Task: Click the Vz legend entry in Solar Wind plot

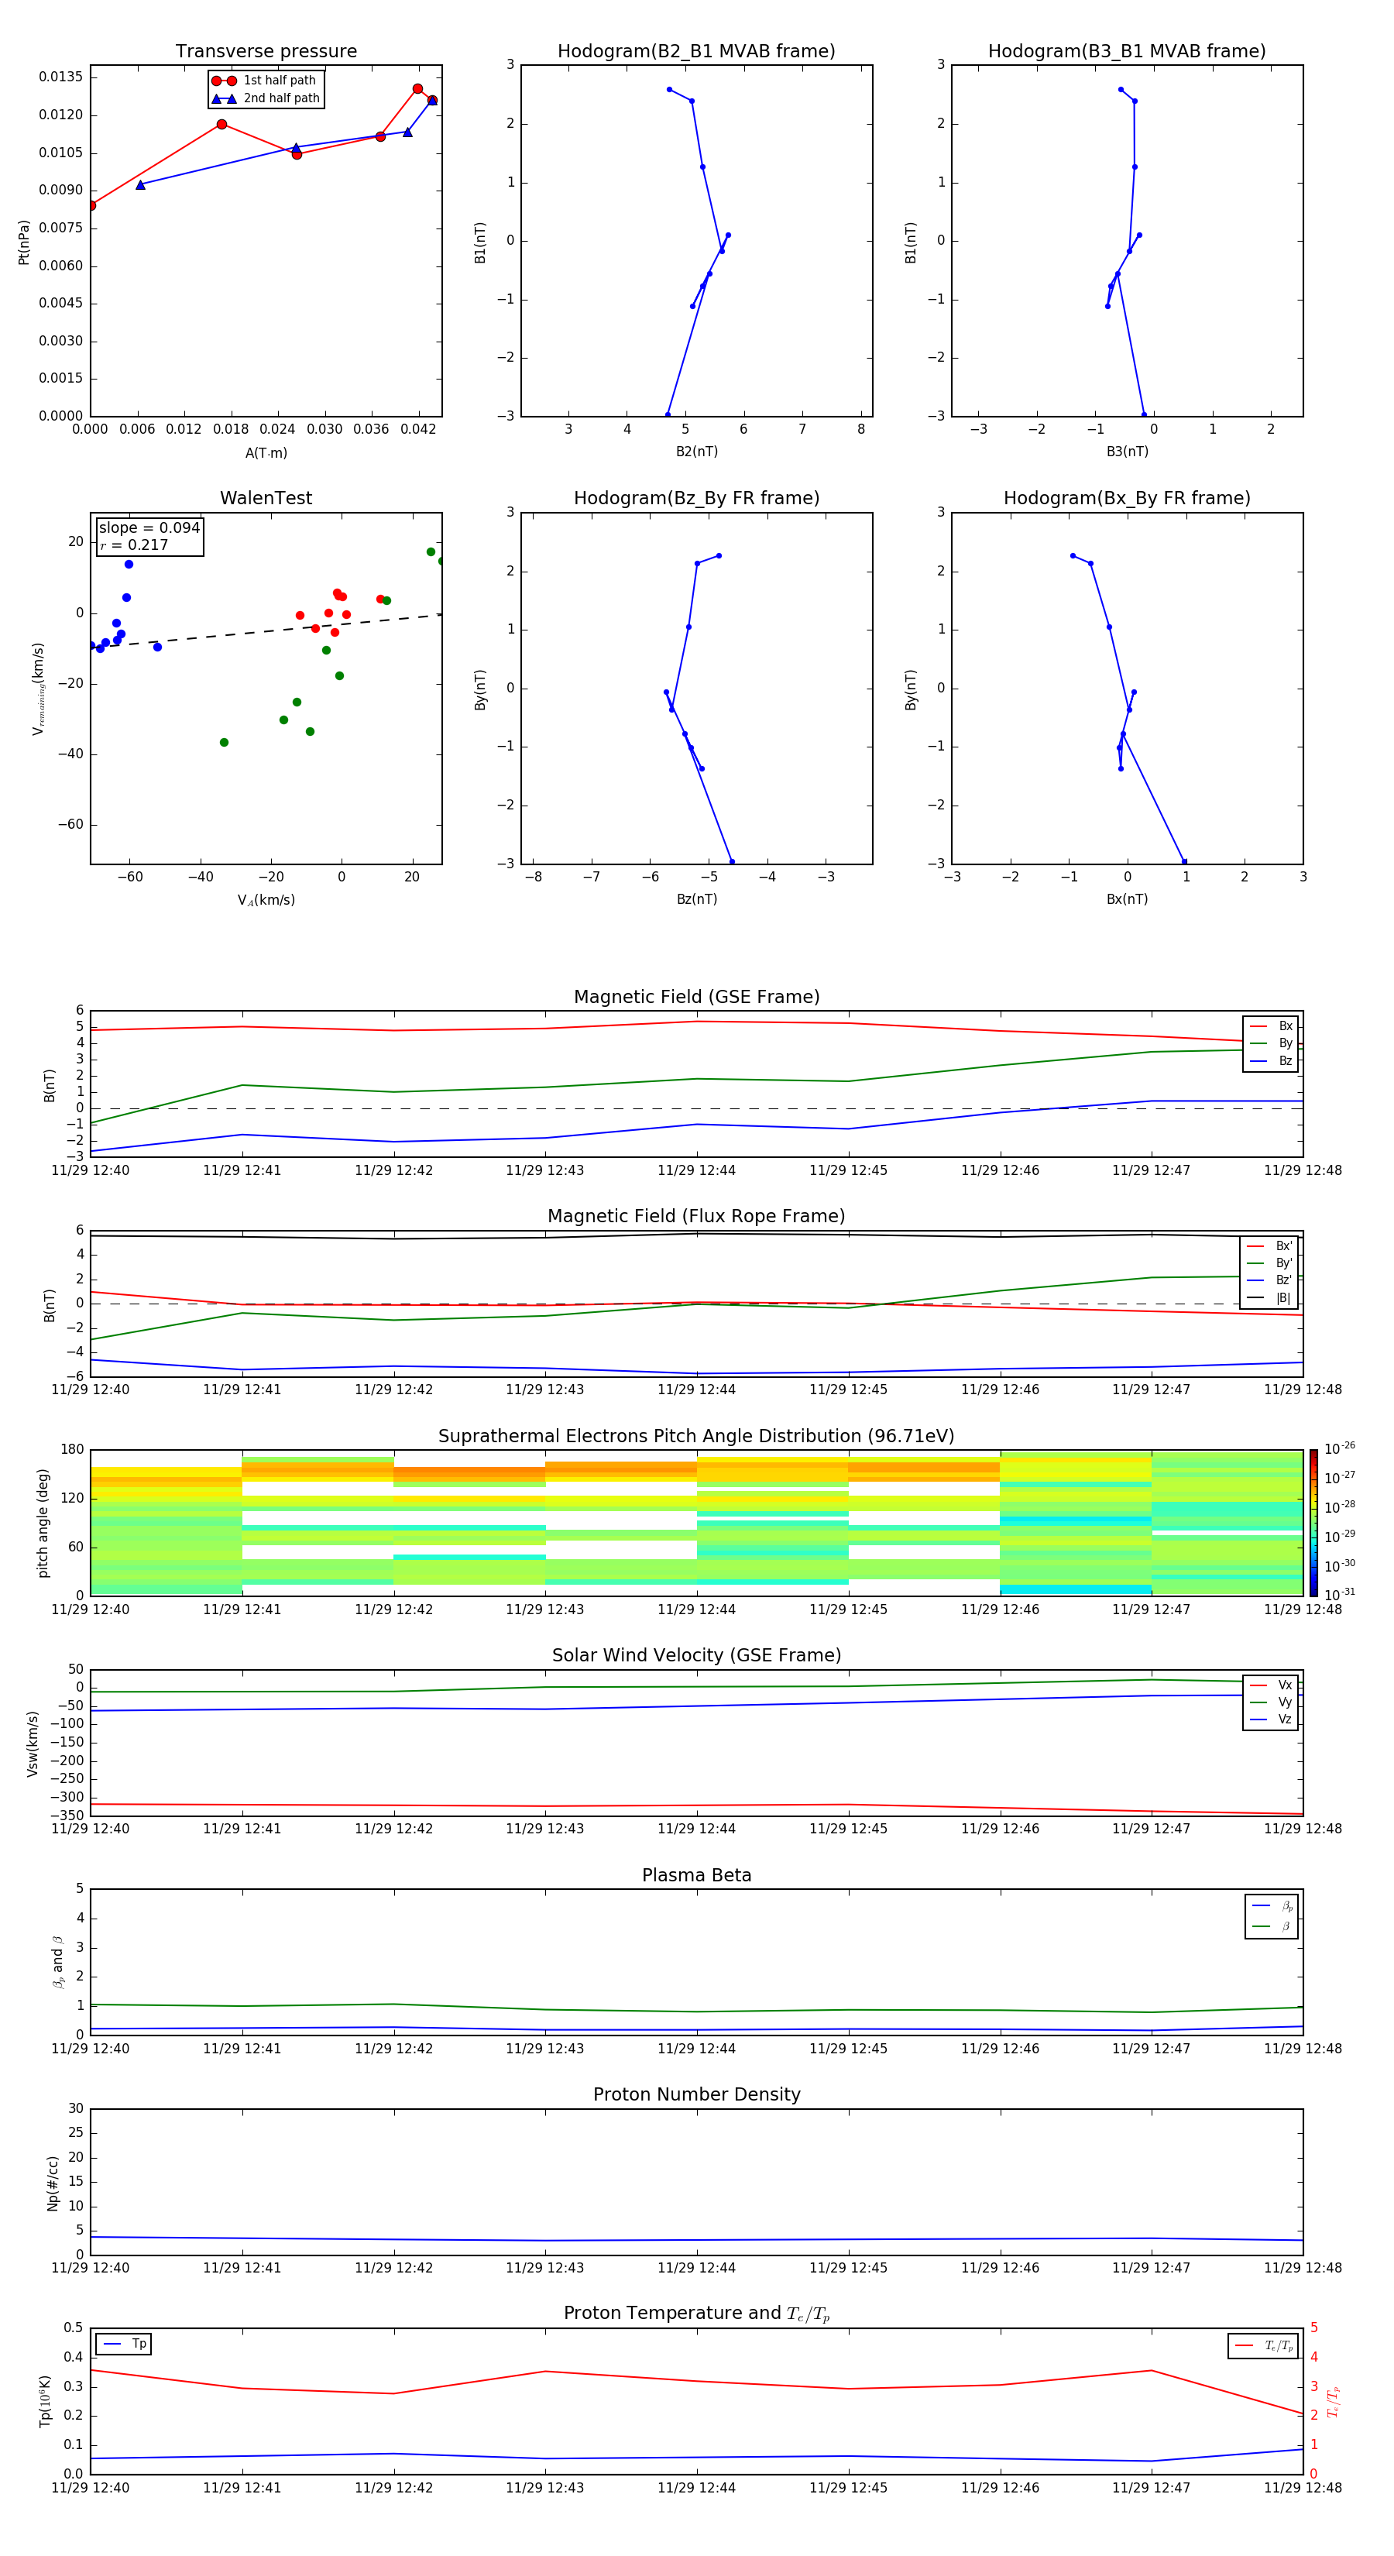Action: pyautogui.click(x=1271, y=1719)
